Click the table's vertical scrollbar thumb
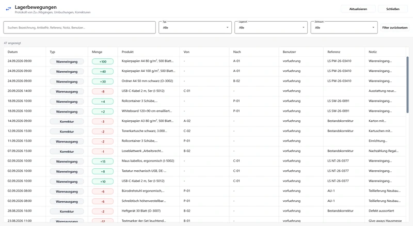Image resolution: width=413 pixels, height=226 pixels. tap(407, 85)
